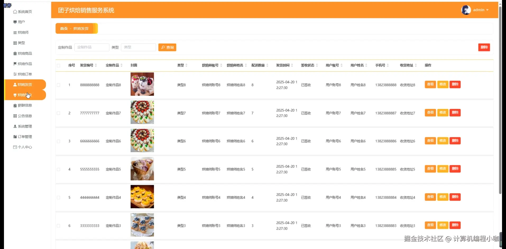This screenshot has width=506, height=249.
Task: Click the top-right 删除 delete button
Action: coord(484,47)
